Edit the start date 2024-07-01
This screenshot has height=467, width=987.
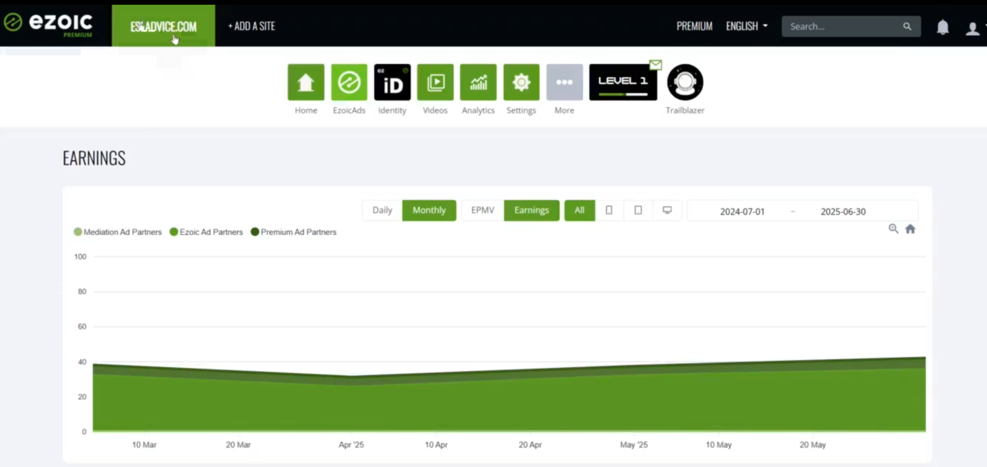[742, 211]
